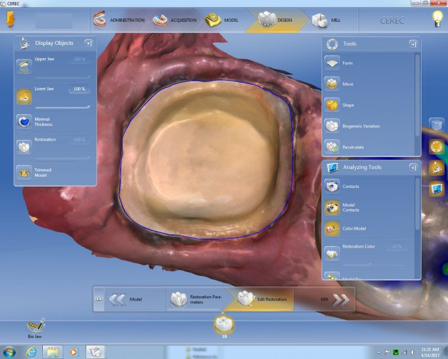Open File Explorer from taskbar
Image resolution: width=448 pixels, height=359 pixels.
(x=53, y=352)
